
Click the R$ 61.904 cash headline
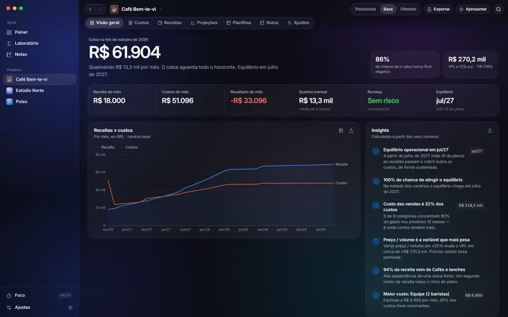coord(124,52)
